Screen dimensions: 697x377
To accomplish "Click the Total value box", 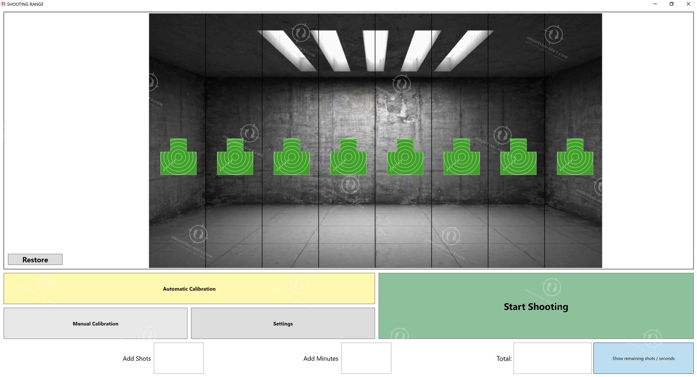I will click(x=553, y=358).
